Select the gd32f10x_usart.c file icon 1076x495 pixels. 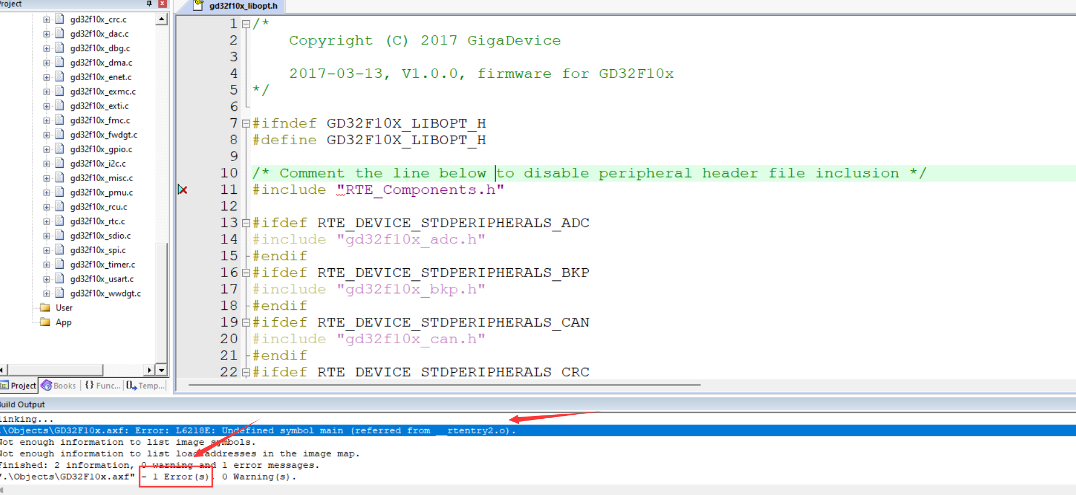tap(59, 279)
